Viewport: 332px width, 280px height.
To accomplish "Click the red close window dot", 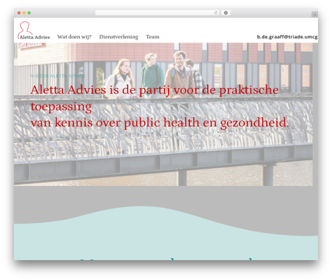I will point(19,13).
